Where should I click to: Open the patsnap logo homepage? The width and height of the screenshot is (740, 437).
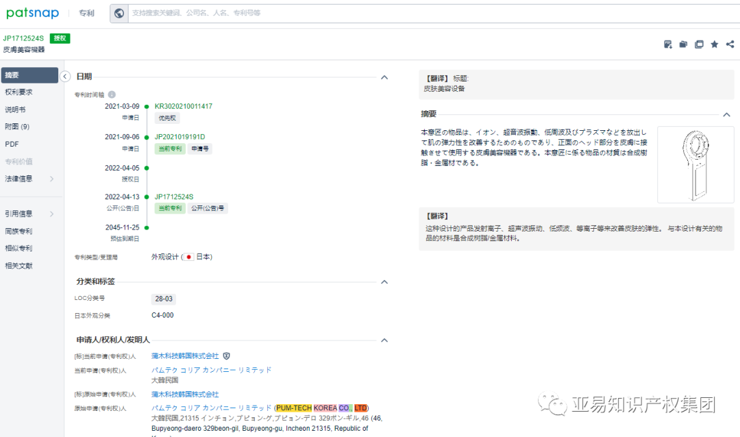(32, 13)
